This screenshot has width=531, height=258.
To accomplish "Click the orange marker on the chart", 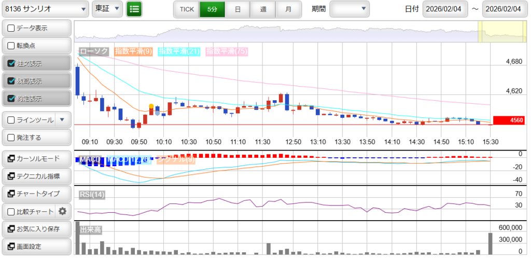I will [151, 106].
